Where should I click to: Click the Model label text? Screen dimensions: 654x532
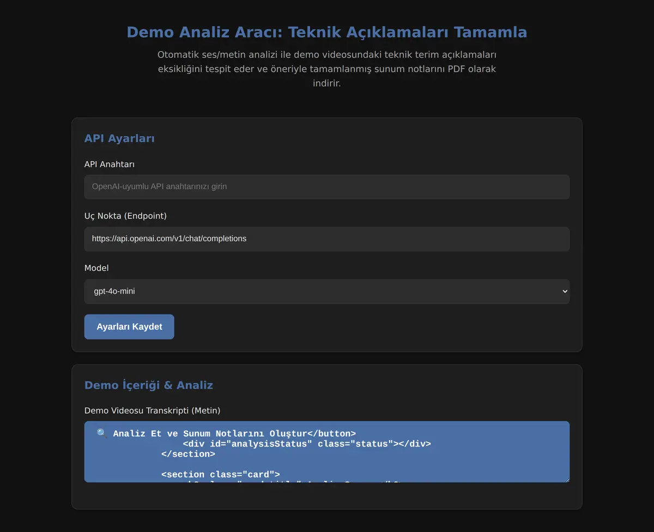click(96, 268)
